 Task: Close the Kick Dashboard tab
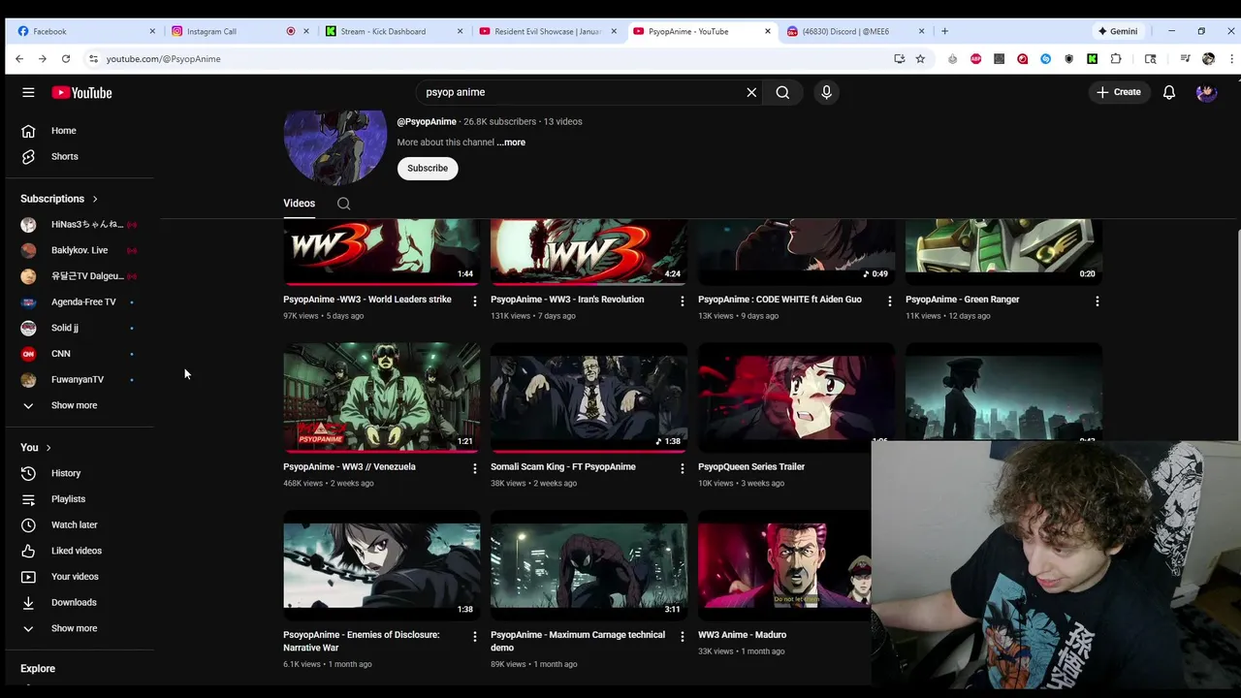pyautogui.click(x=460, y=31)
